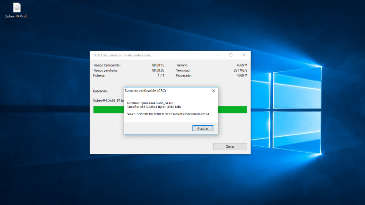Click the Tamaño value showing 4581228544 bytes
The height and width of the screenshot is (205, 365).
[x=153, y=106]
